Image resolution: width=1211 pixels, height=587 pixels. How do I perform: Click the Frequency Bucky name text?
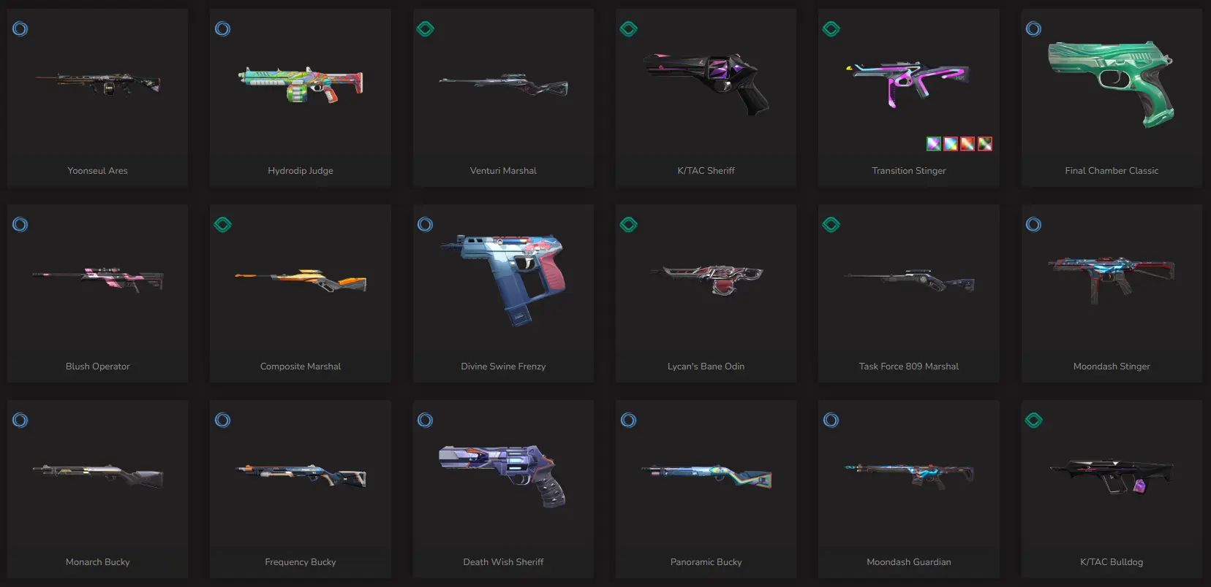click(301, 562)
